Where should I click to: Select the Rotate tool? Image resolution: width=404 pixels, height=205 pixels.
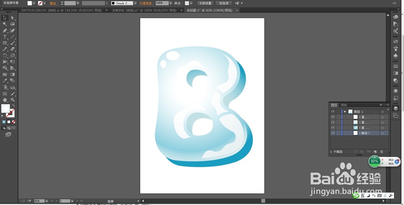point(5,56)
